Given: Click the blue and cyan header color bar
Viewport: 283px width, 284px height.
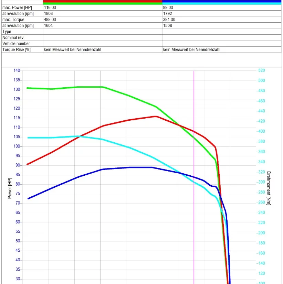Looking at the screenshot, I should pyautogui.click(x=221, y=2).
